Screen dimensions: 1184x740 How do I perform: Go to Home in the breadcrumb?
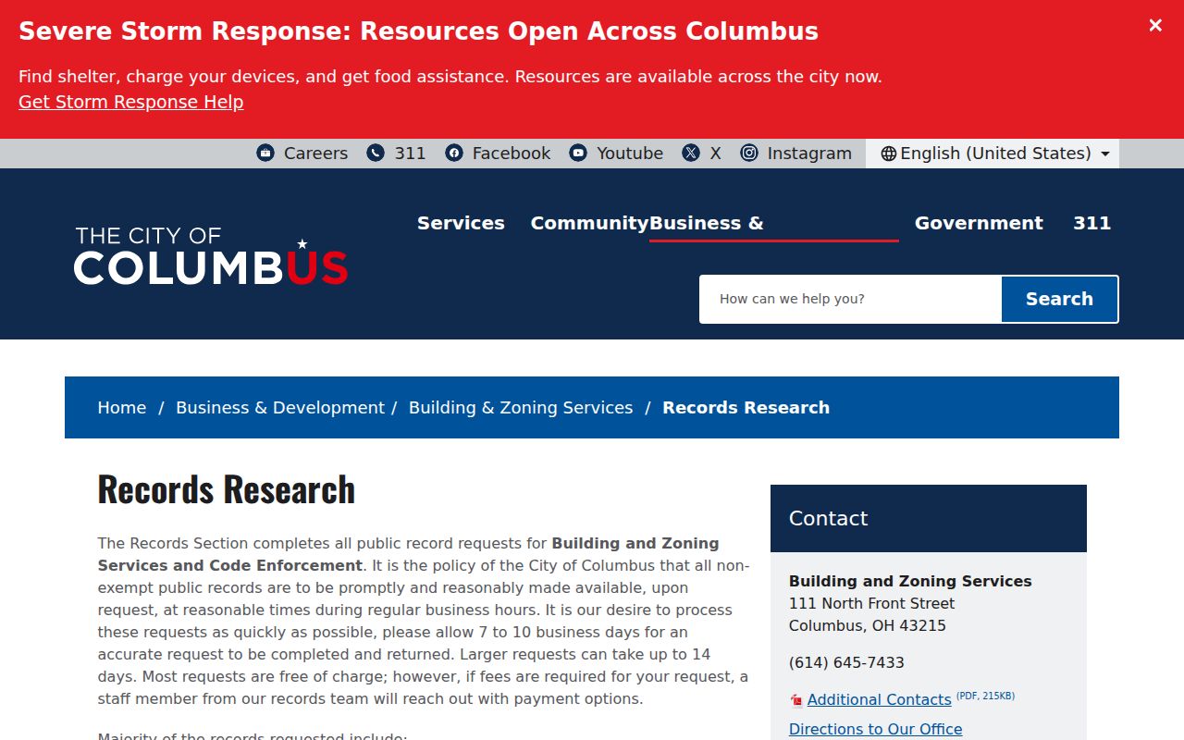click(122, 408)
